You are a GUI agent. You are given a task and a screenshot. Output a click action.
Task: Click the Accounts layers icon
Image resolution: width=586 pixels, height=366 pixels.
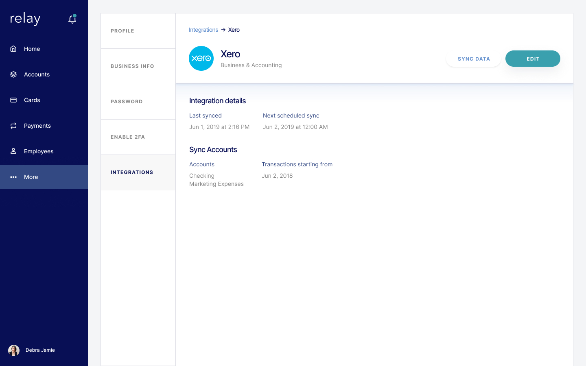pos(13,74)
